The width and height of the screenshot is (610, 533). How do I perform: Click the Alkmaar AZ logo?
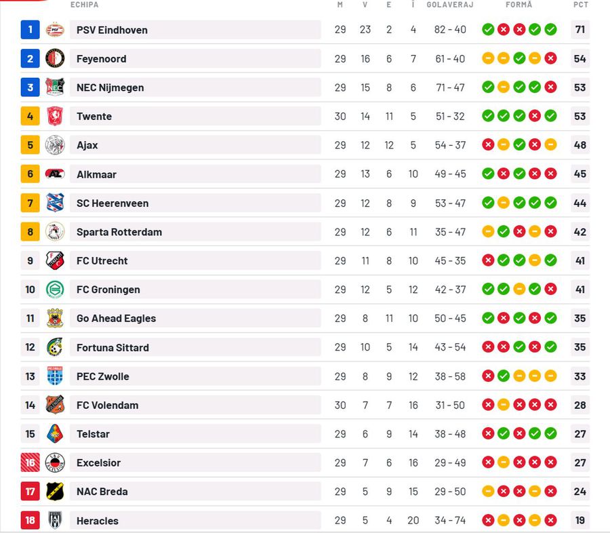click(x=55, y=174)
